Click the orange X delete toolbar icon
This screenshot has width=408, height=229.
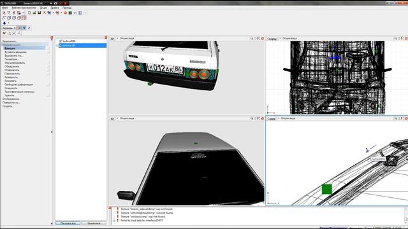44,13
